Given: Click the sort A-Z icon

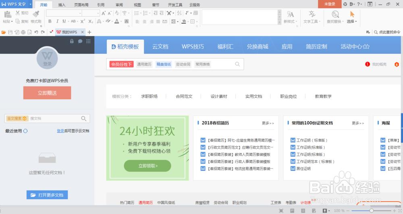Looking at the screenshot, I should 179,13.
